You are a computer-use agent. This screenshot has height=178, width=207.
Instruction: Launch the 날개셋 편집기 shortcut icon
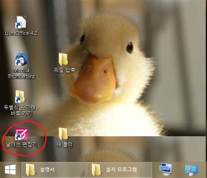point(21,134)
